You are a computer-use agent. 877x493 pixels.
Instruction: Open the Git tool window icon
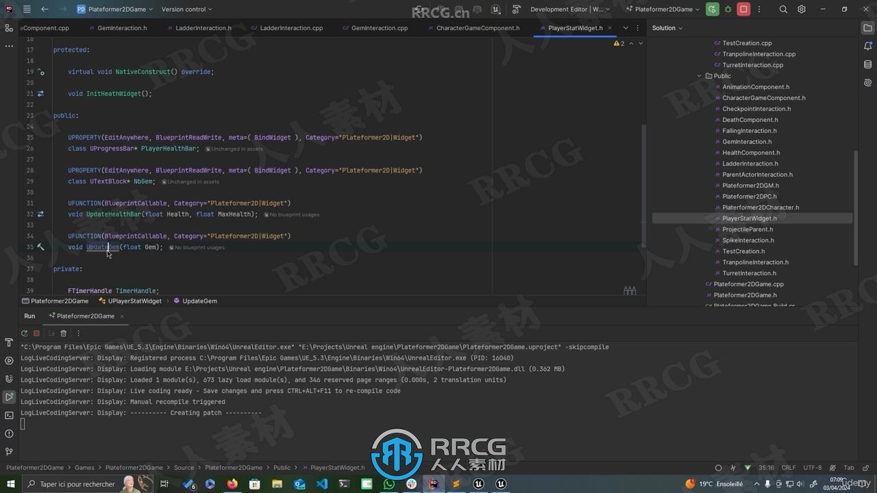(9, 452)
